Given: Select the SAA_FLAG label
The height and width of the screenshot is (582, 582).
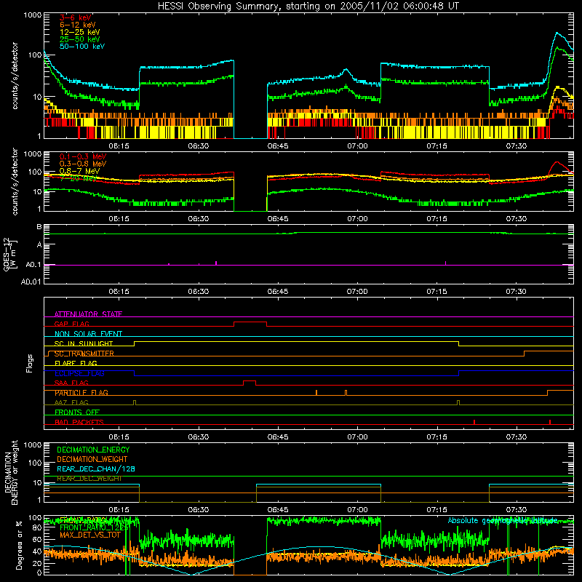Looking at the screenshot, I should (x=71, y=383).
